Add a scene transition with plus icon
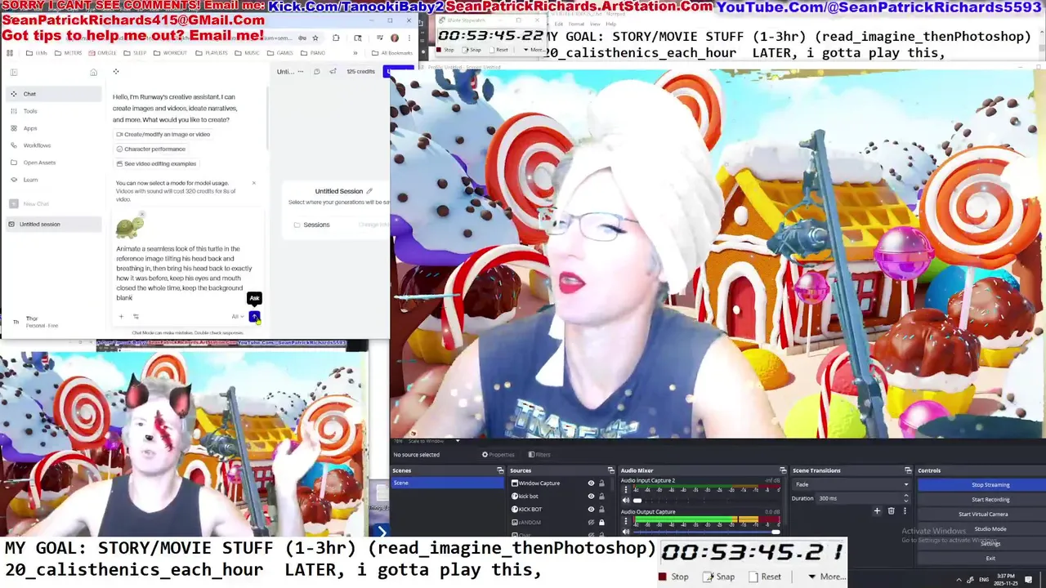 877,511
